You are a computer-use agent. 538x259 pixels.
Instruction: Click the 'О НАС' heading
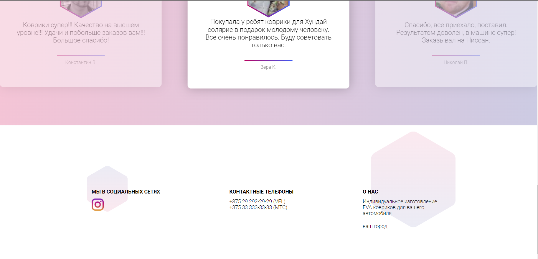coord(370,192)
